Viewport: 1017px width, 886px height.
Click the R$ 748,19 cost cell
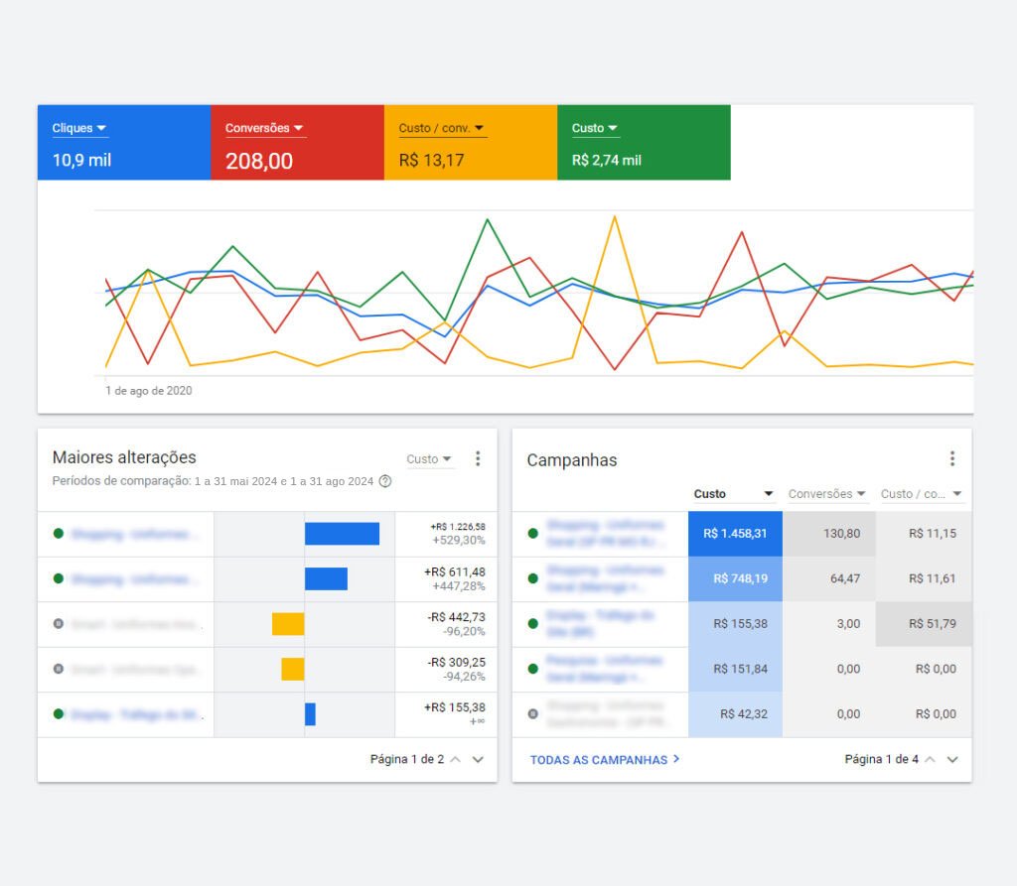(736, 578)
